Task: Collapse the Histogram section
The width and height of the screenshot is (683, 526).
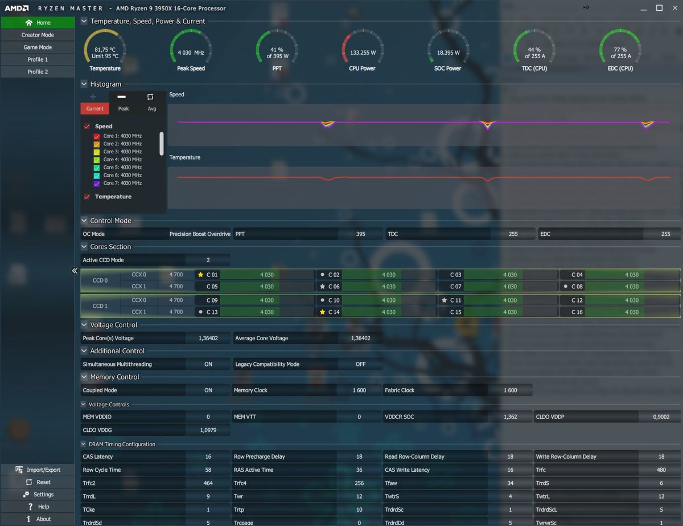Action: (84, 84)
